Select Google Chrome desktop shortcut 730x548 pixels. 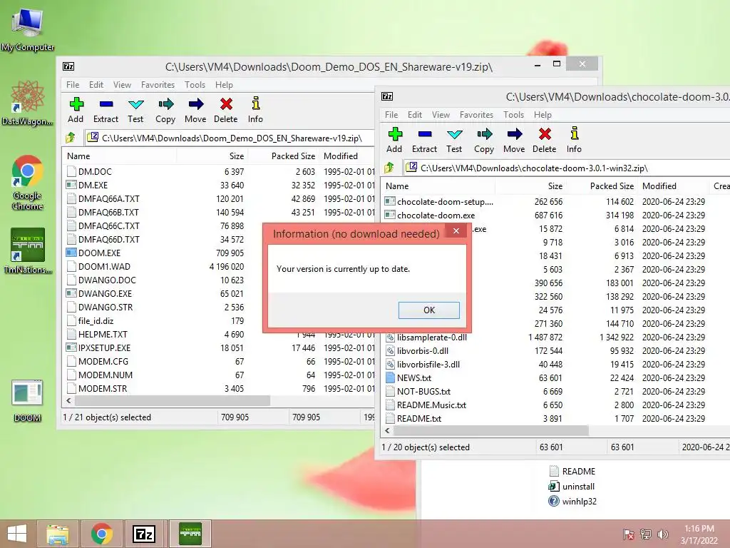coord(28,183)
